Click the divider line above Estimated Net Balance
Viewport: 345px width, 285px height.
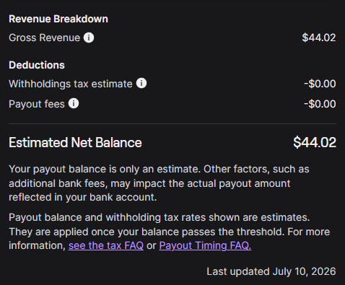172,124
